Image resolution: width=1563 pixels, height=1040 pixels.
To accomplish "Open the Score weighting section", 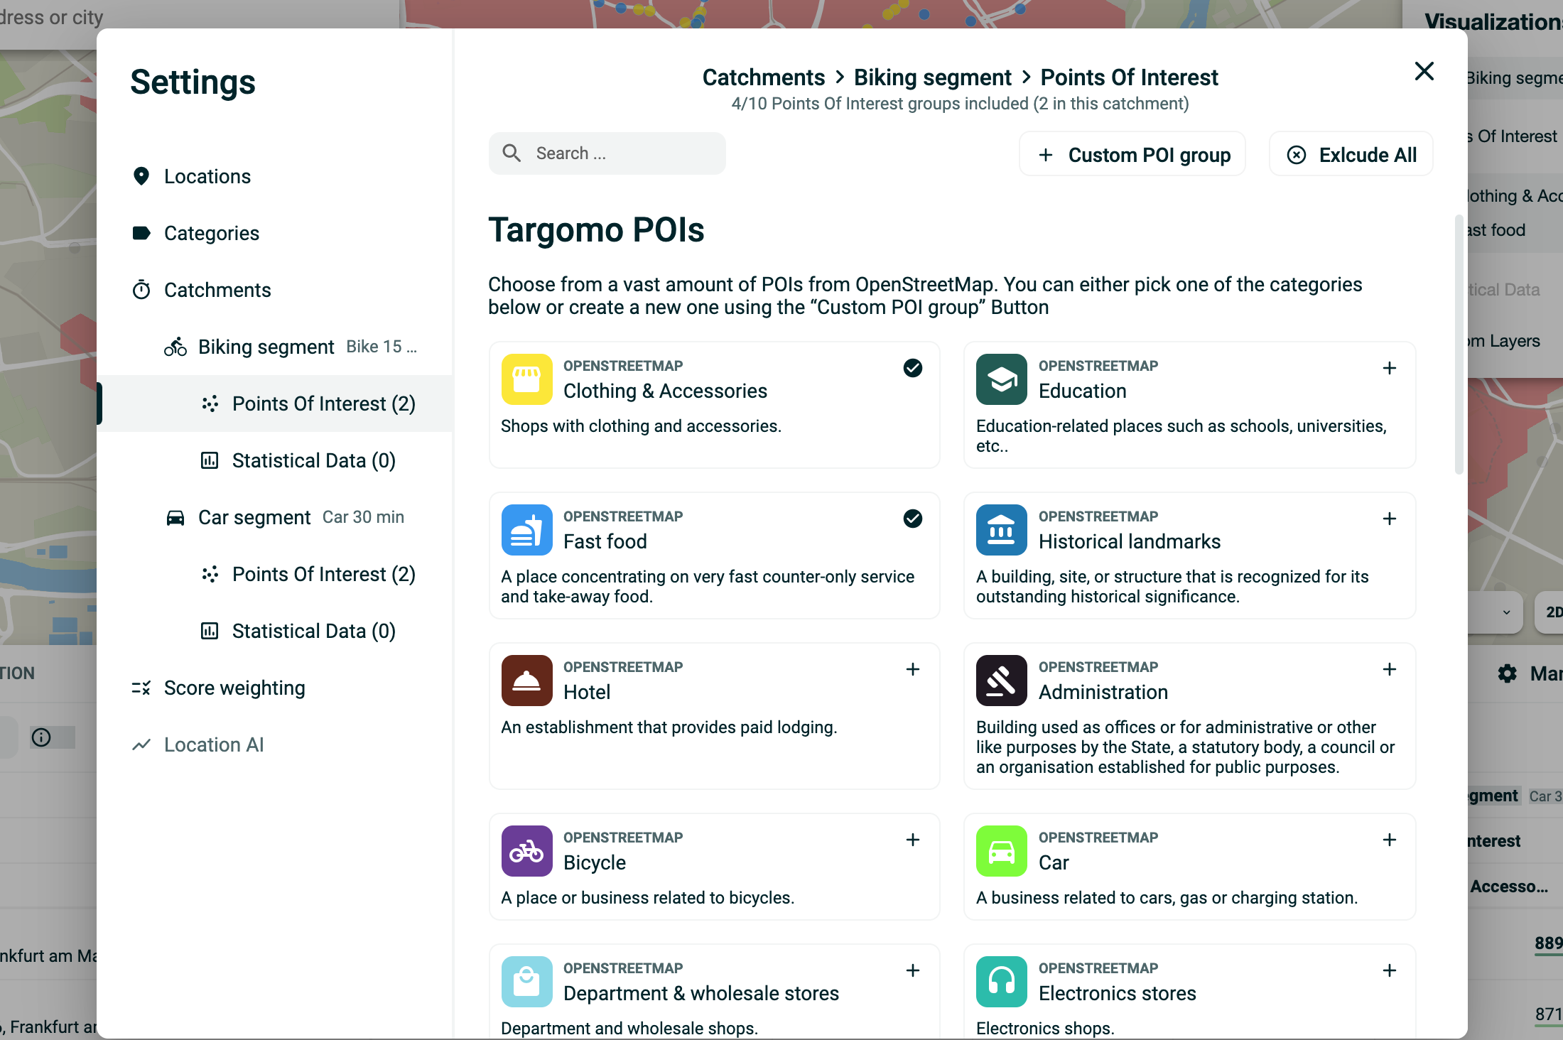I will (x=234, y=688).
